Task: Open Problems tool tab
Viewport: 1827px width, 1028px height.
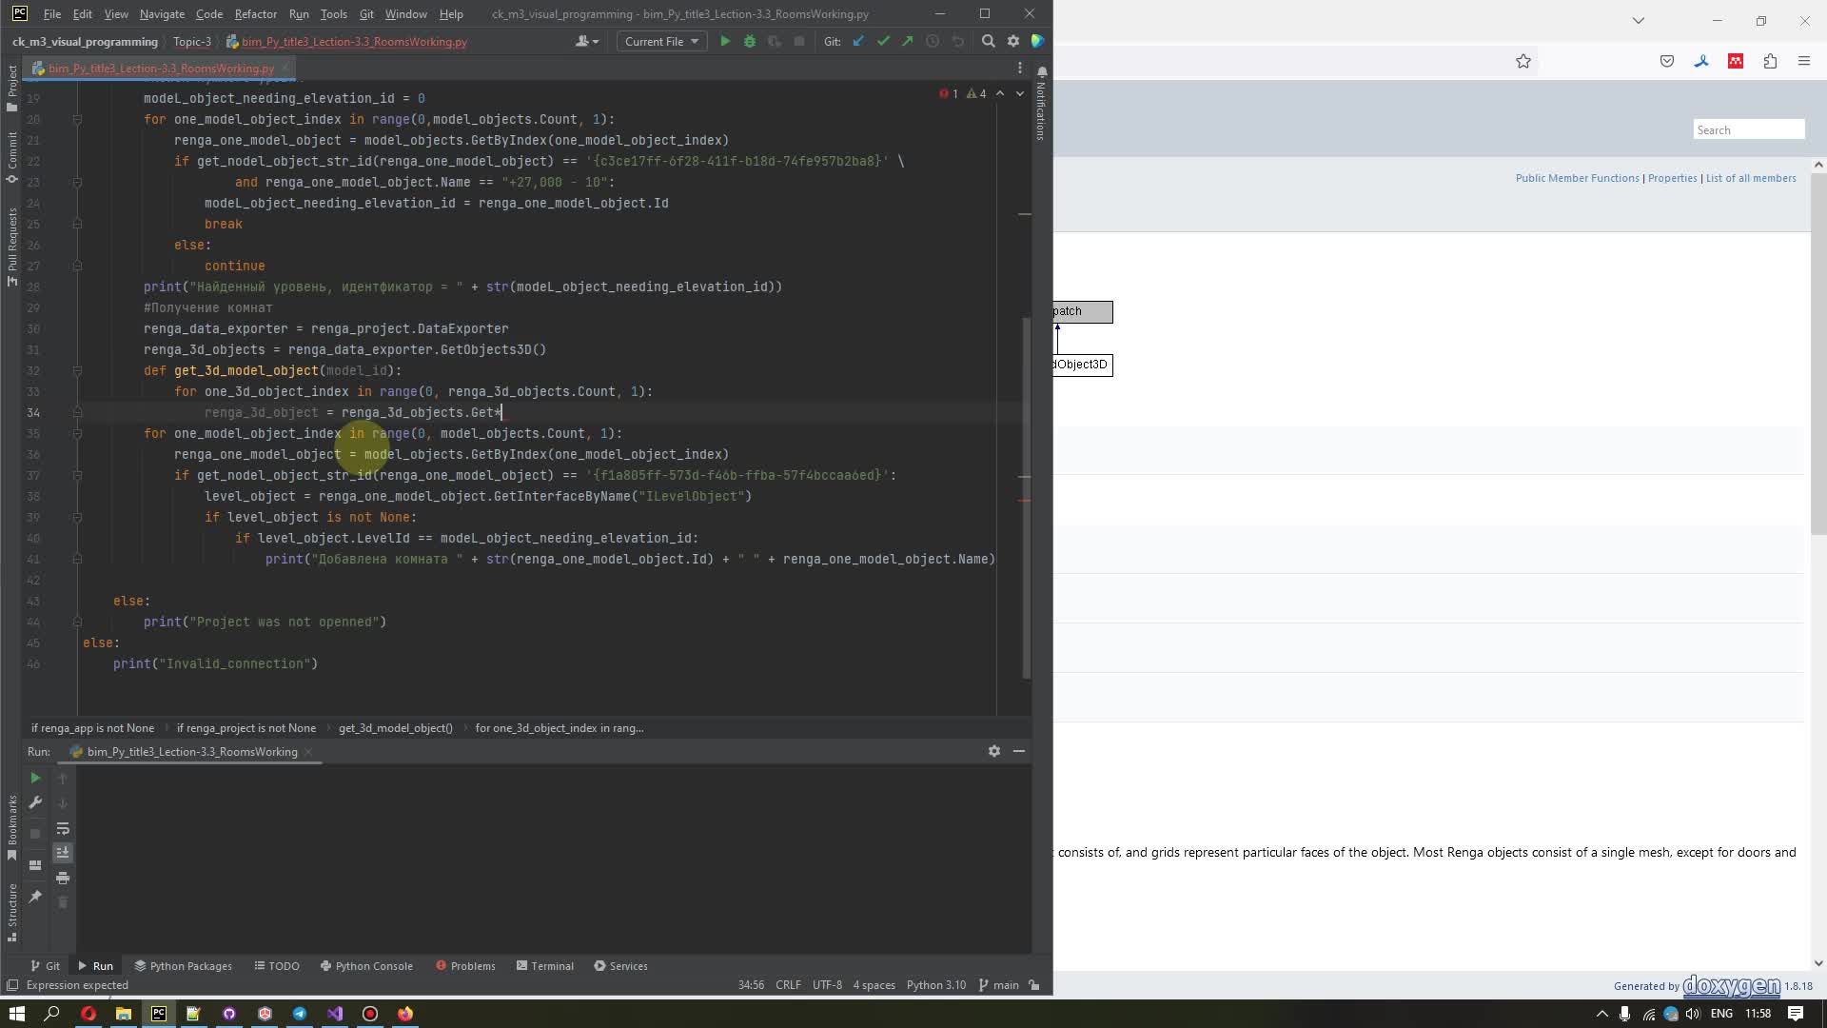Action: [465, 966]
